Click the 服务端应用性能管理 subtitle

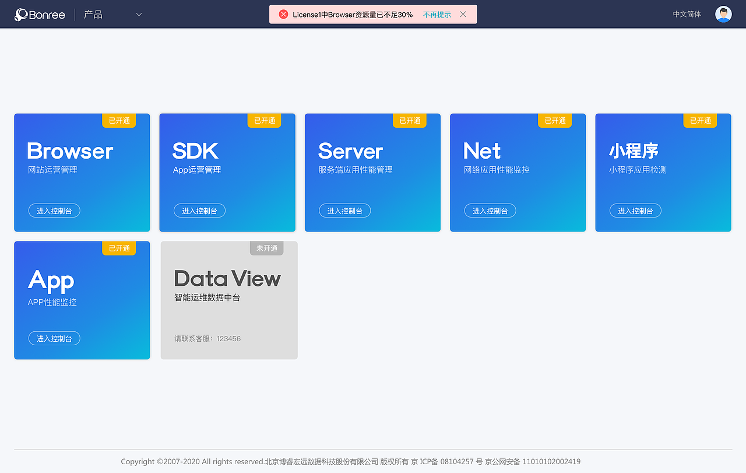point(356,170)
